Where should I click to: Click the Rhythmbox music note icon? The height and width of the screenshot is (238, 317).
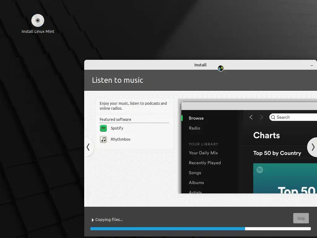103,139
